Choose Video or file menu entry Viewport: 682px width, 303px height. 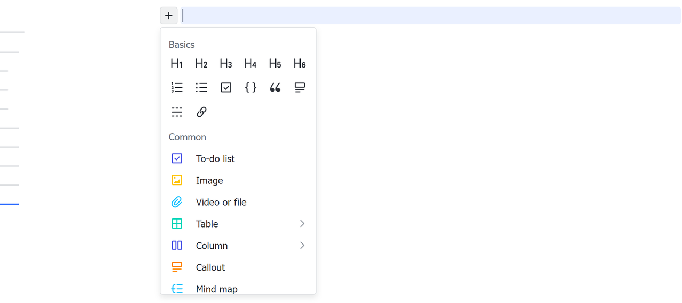coord(221,203)
